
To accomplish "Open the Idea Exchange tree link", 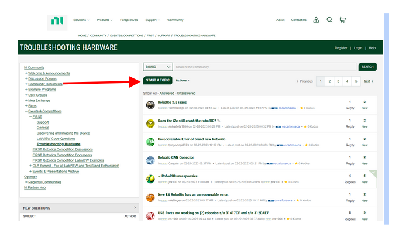I will 39,101.
